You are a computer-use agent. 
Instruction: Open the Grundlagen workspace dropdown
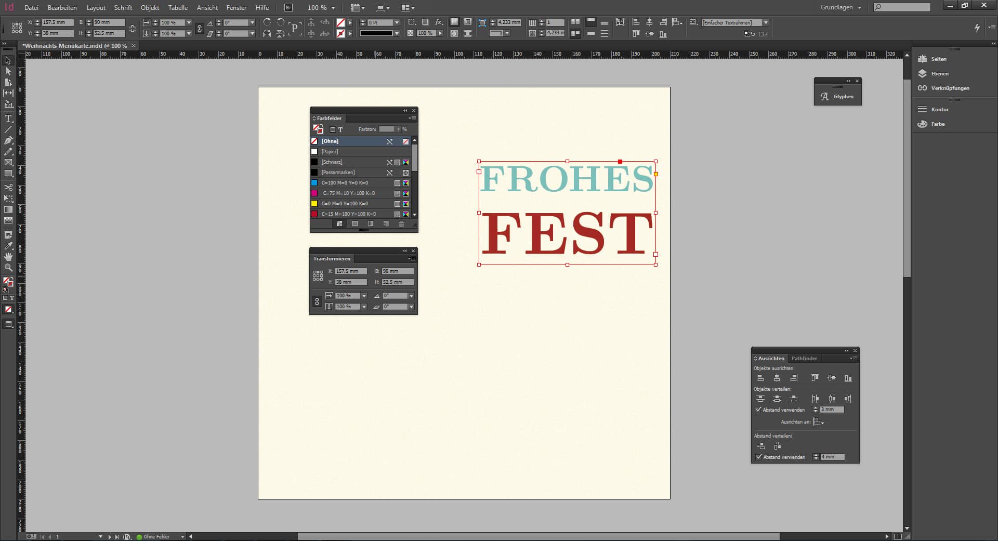[841, 8]
